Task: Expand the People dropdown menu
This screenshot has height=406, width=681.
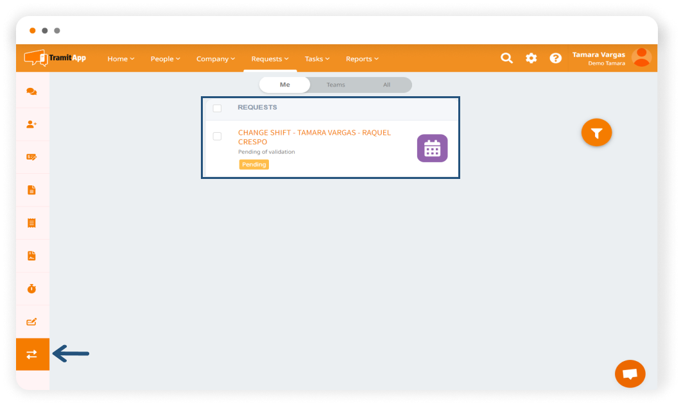Action: (165, 59)
